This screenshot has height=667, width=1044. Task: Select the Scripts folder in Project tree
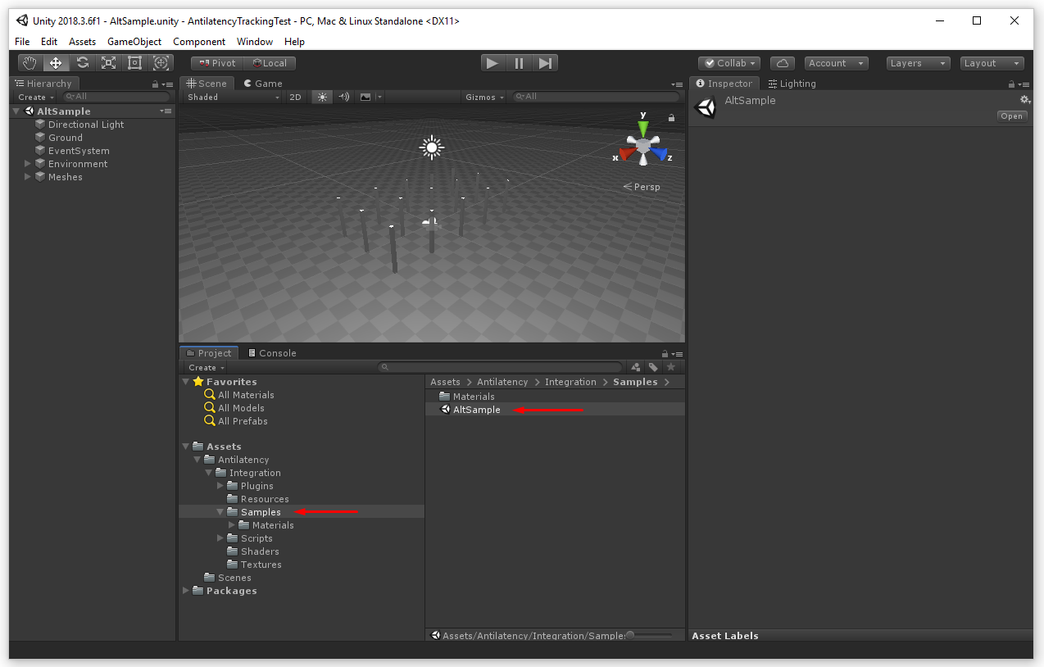click(x=256, y=538)
